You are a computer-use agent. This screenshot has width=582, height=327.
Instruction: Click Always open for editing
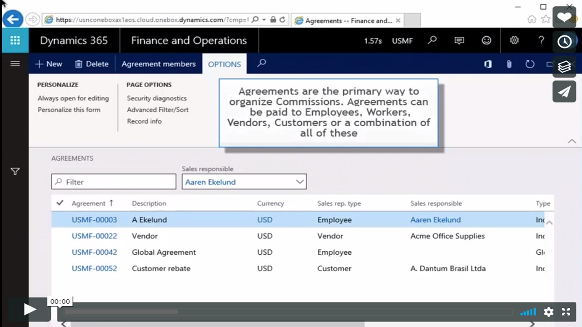[x=73, y=98]
